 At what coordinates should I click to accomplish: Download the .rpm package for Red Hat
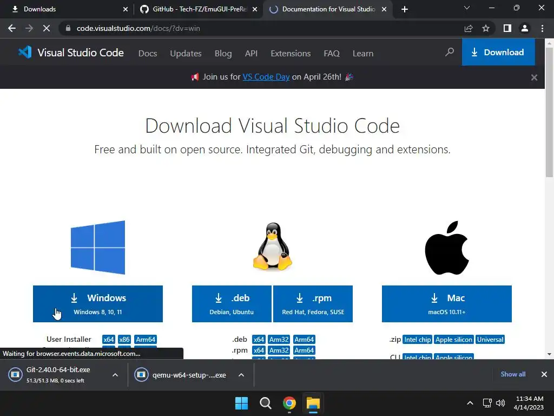pyautogui.click(x=313, y=304)
